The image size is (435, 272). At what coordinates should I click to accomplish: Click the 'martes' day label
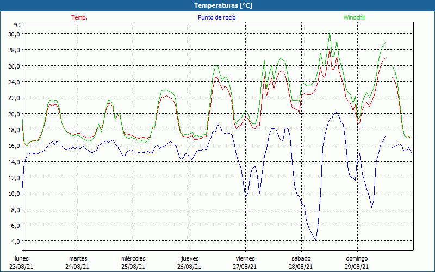(78, 258)
